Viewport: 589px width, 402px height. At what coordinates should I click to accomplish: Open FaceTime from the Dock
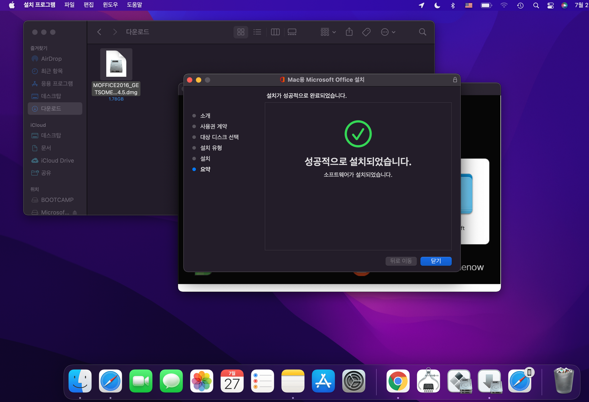click(141, 381)
